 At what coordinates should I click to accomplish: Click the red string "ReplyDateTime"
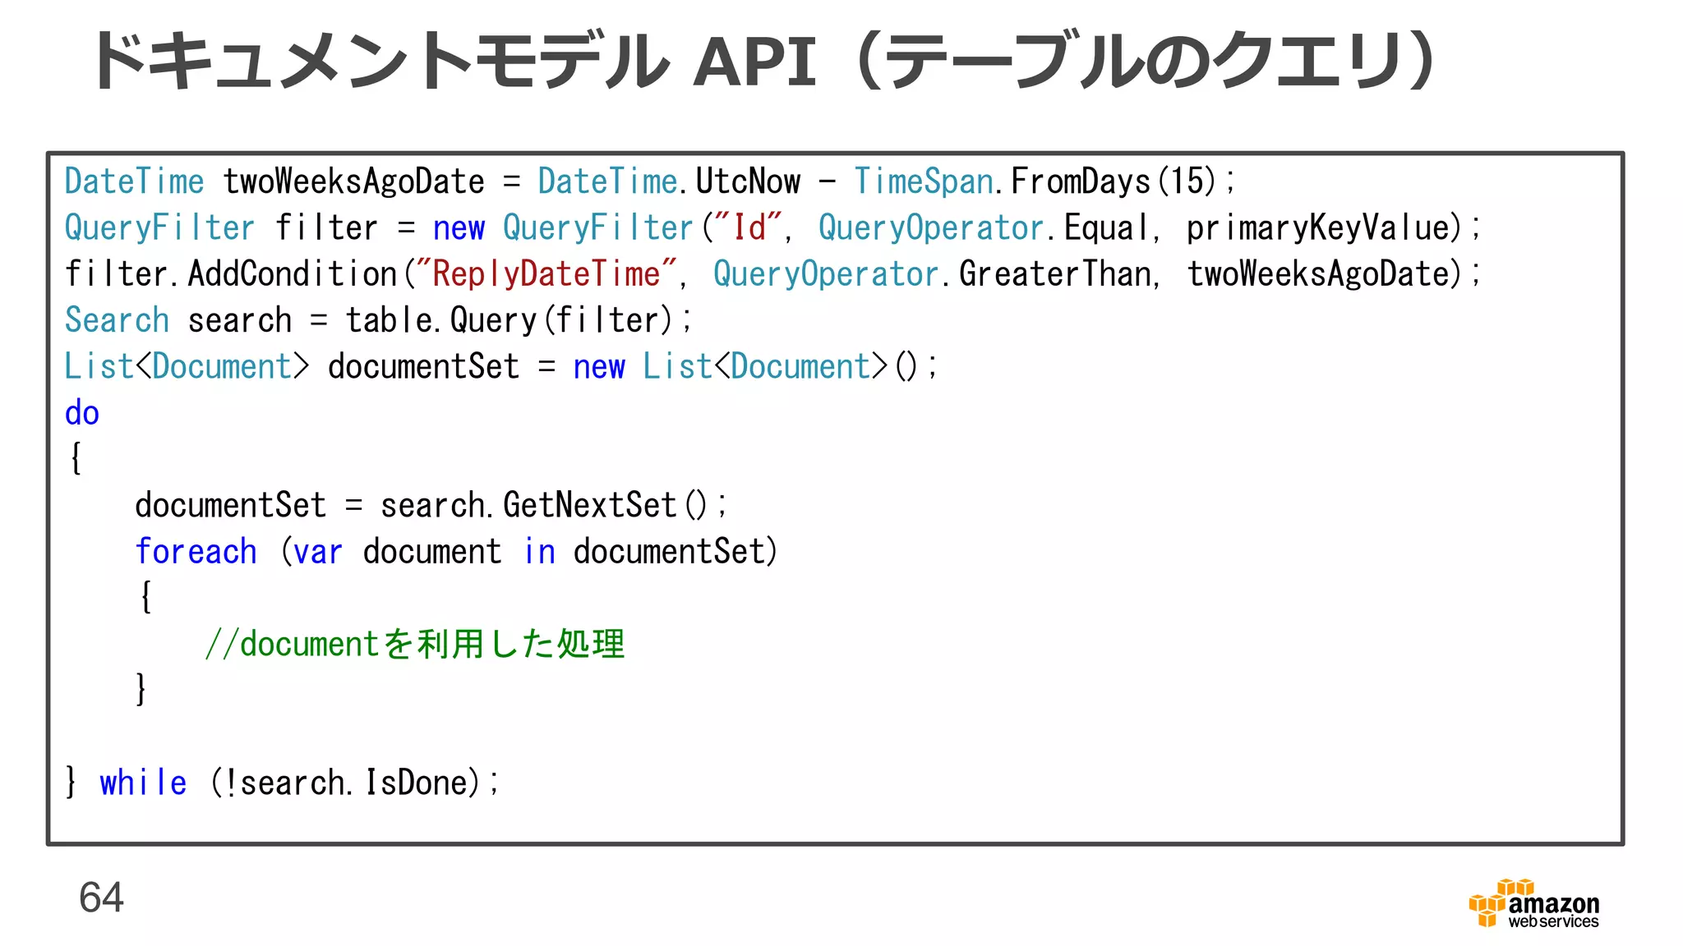(547, 274)
